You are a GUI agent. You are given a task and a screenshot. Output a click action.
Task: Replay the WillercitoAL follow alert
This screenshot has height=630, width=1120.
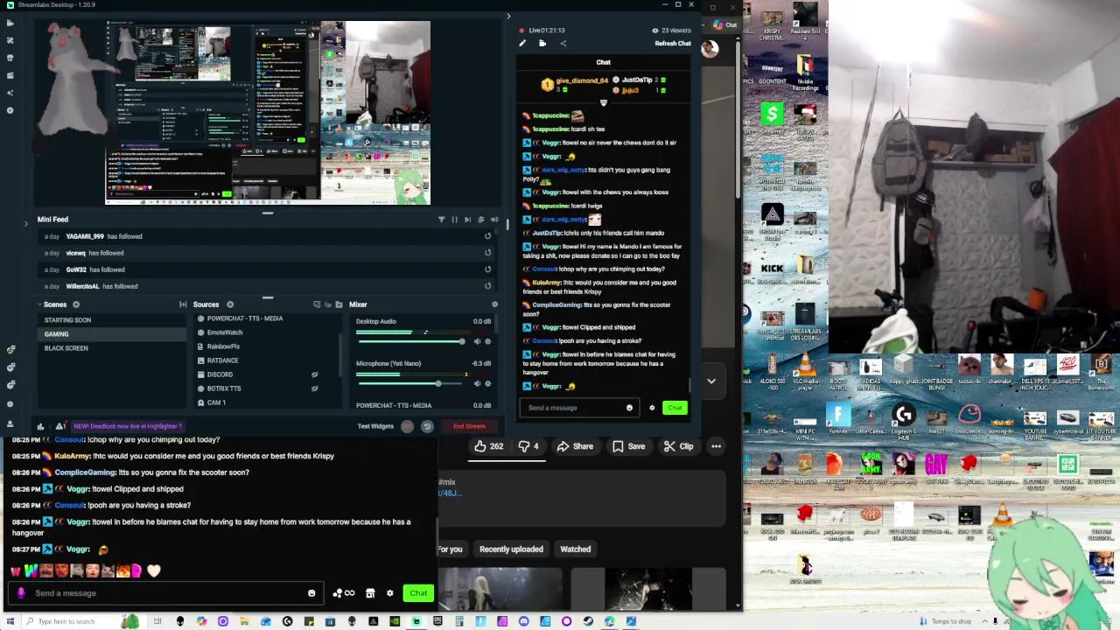[x=487, y=286]
